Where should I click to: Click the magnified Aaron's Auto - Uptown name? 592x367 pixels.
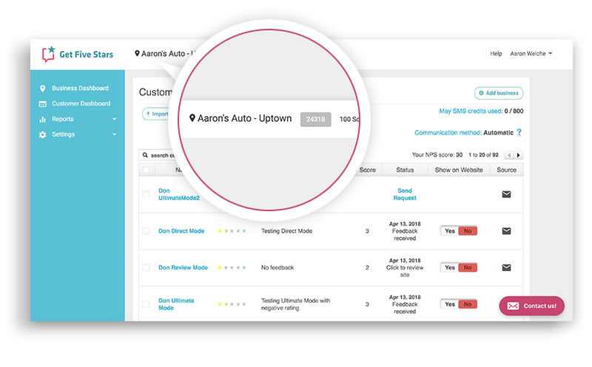pyautogui.click(x=245, y=118)
